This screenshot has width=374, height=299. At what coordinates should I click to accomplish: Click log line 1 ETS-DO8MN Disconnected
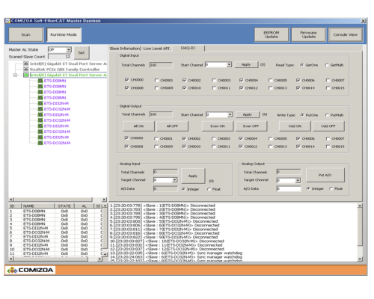162,206
